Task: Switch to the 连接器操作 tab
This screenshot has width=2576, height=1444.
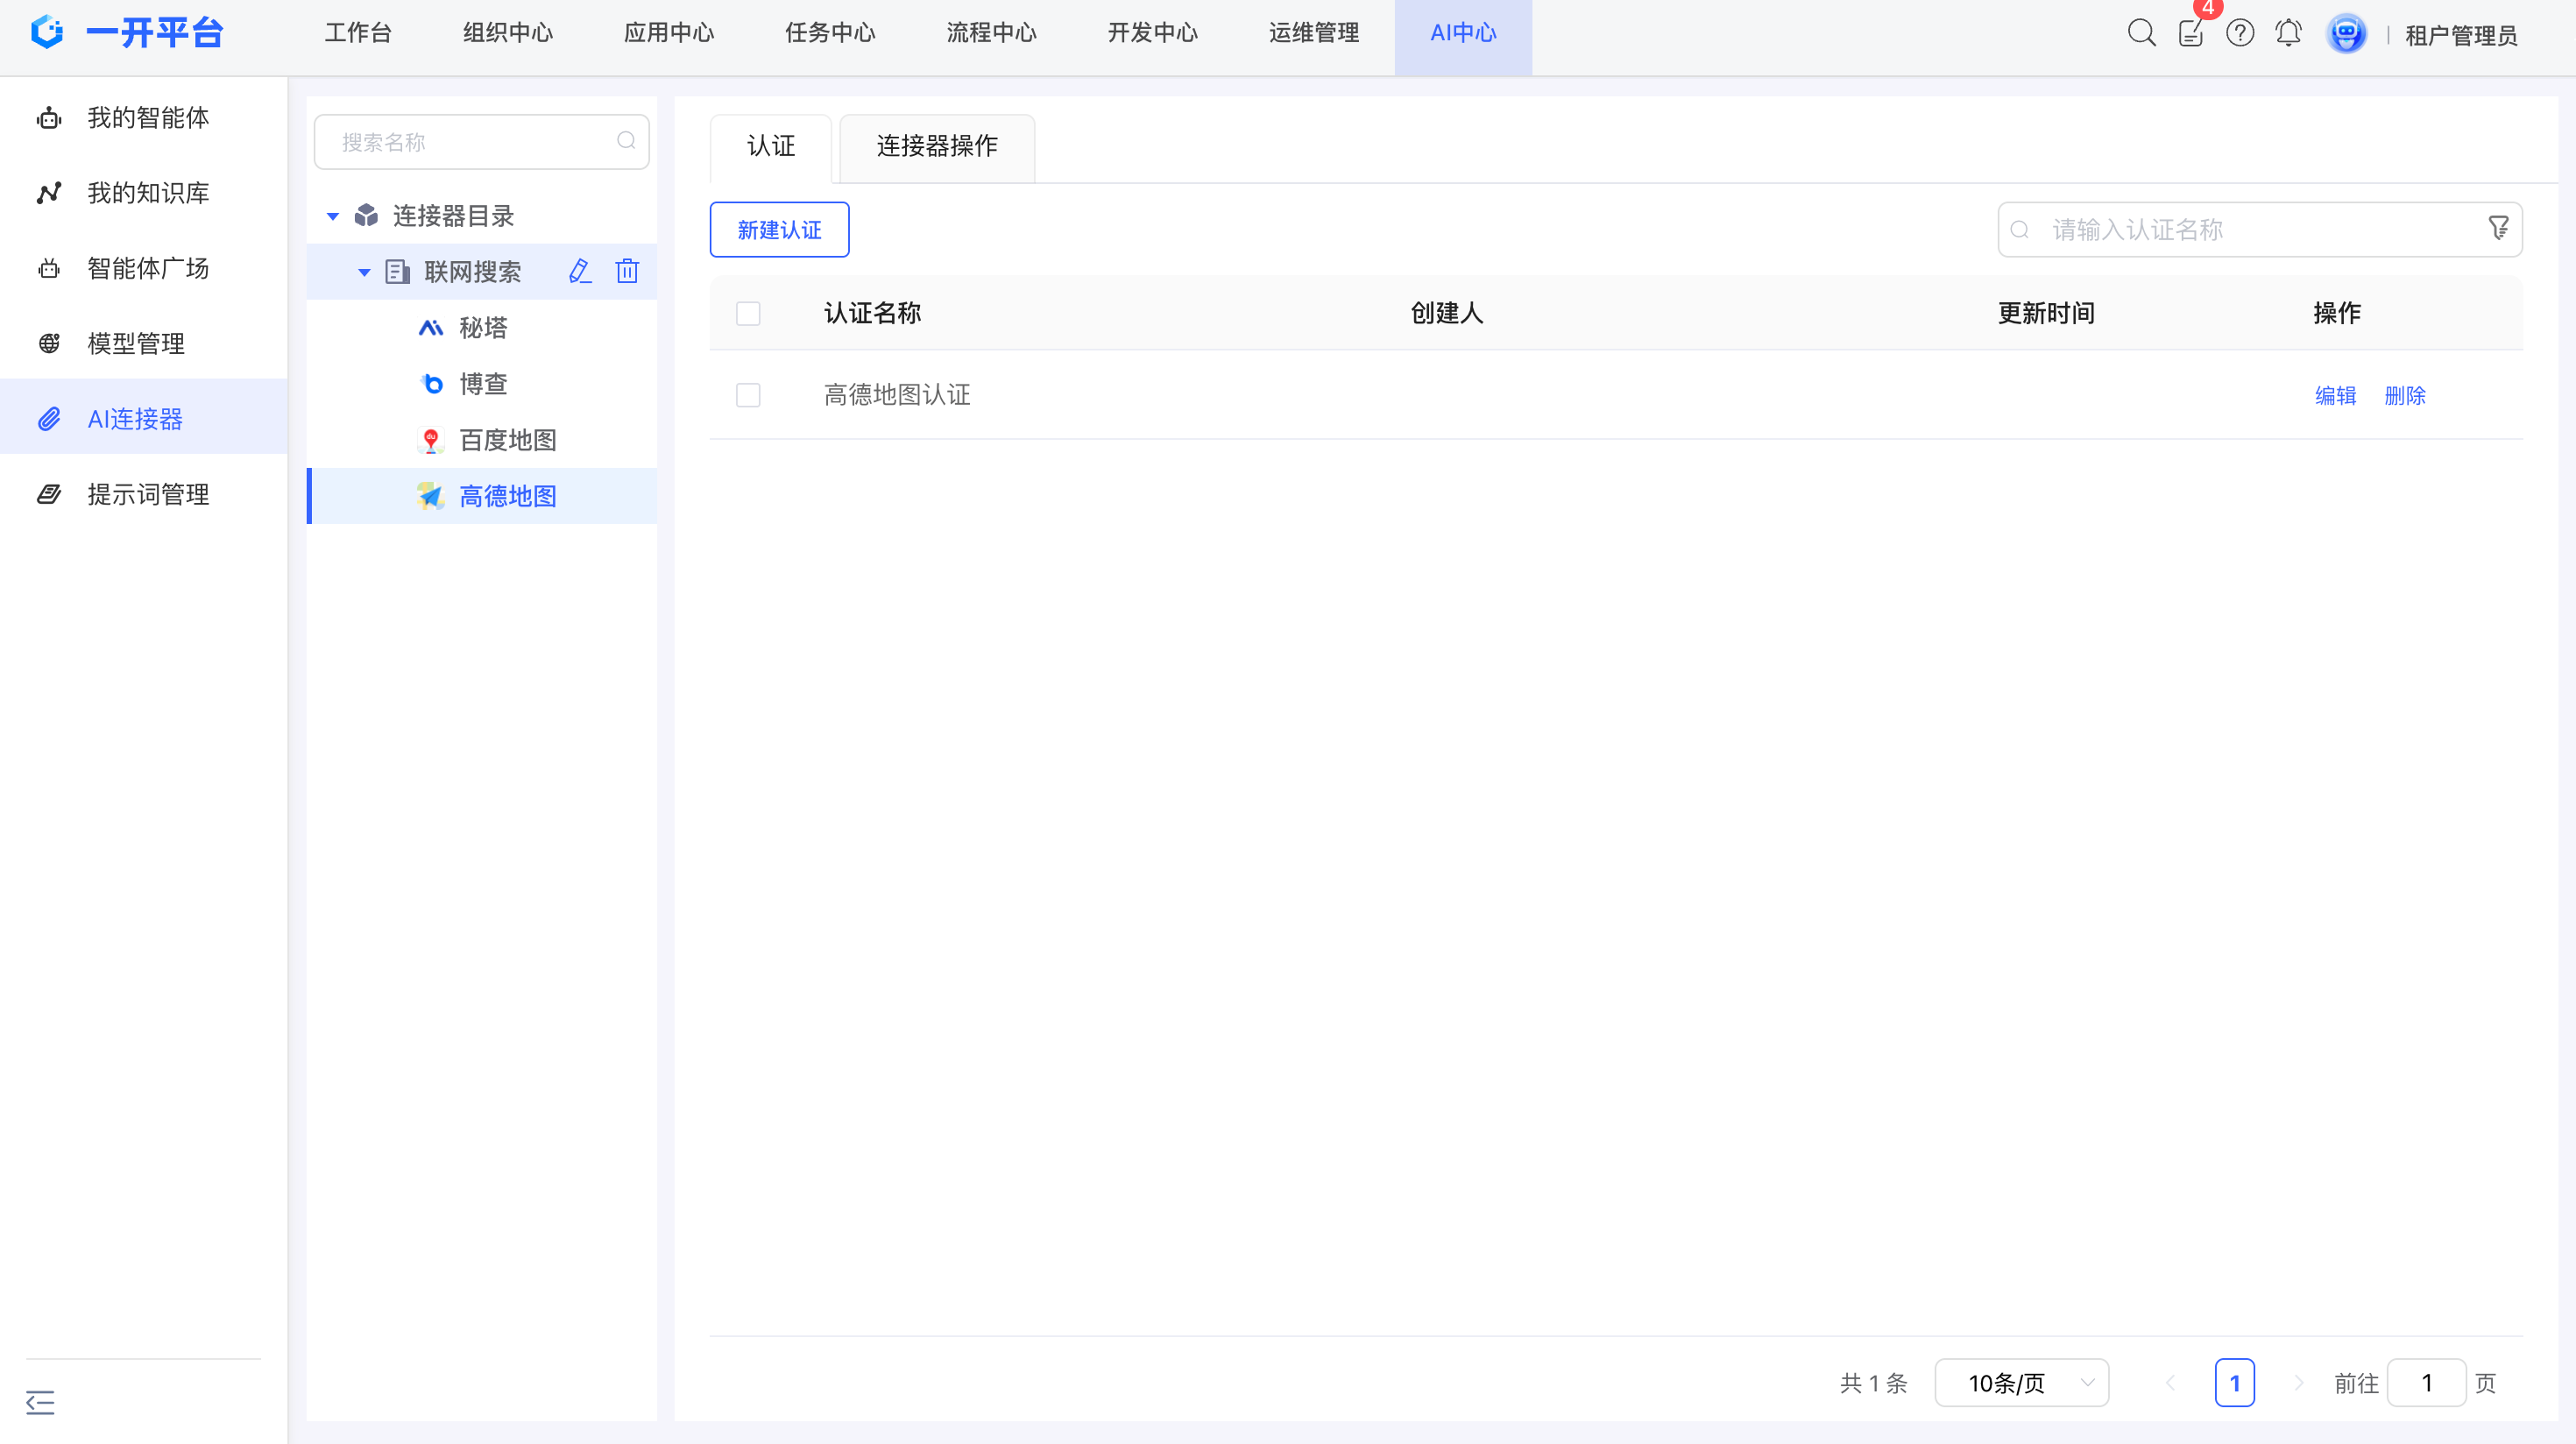Action: tap(937, 146)
